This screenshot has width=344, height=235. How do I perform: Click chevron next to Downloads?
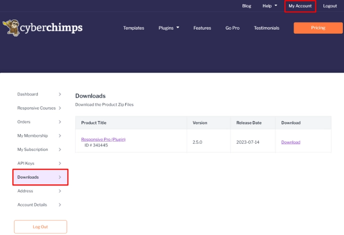[60, 177]
